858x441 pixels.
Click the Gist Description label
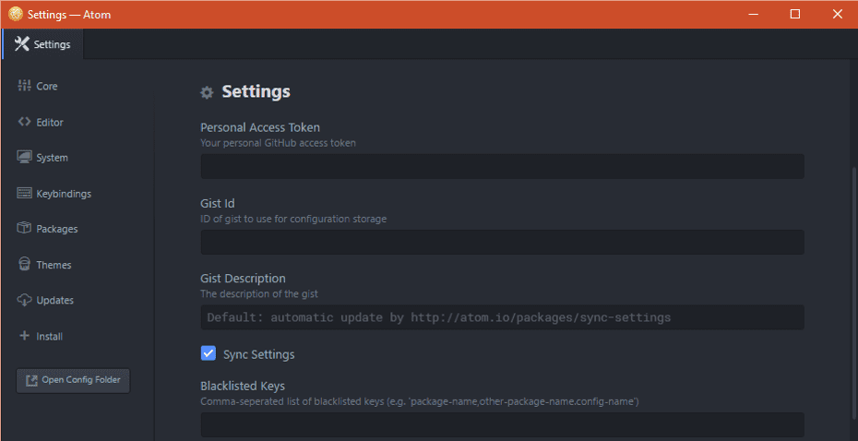243,279
